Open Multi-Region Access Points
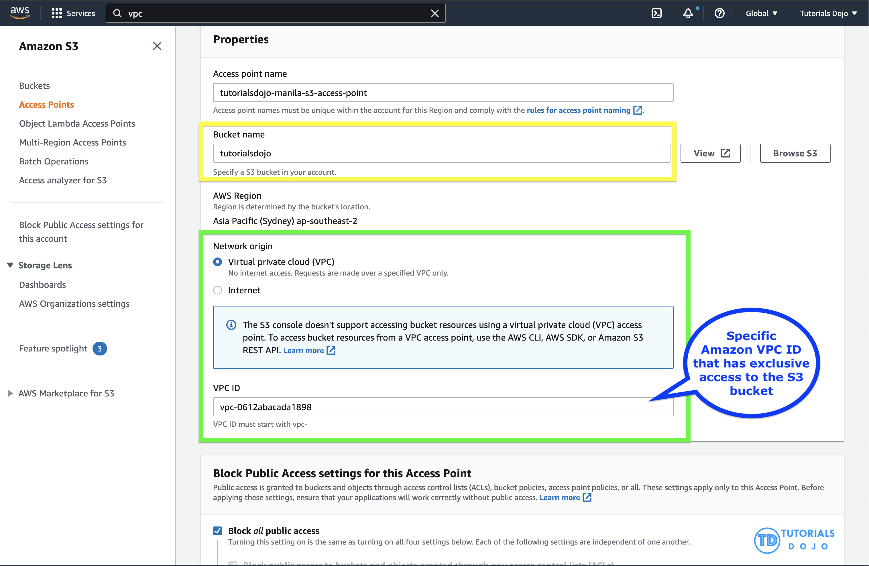This screenshot has height=566, width=869. (x=72, y=142)
